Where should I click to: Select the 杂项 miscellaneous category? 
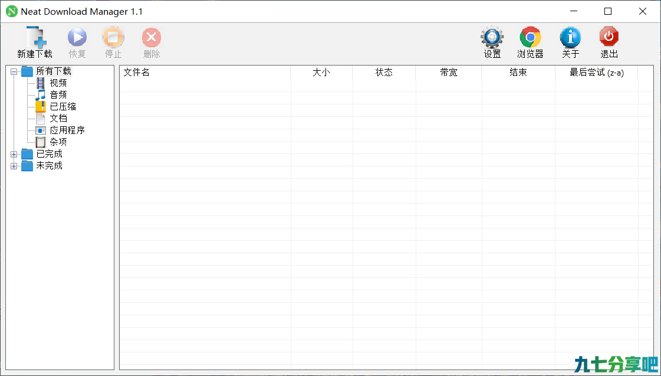click(x=58, y=142)
